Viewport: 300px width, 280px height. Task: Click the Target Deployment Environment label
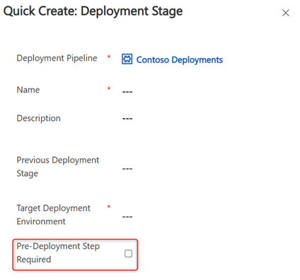point(53,215)
